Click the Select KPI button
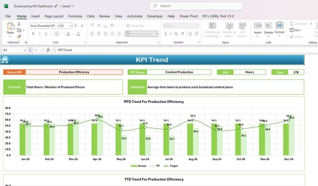318x186 pixels. click(14, 72)
